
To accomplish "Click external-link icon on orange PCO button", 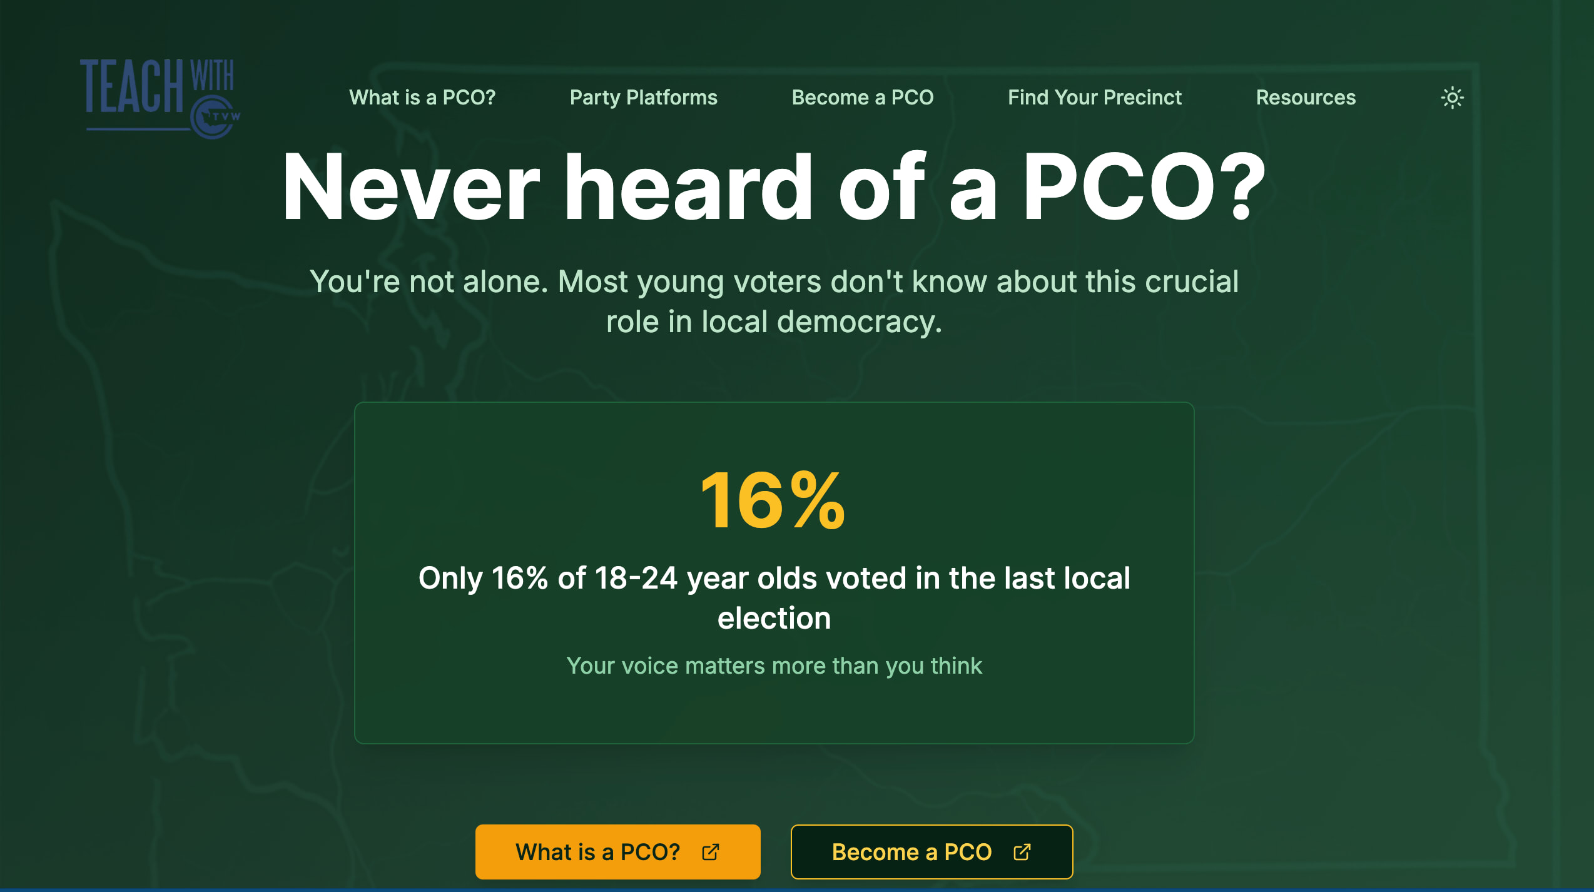I will pyautogui.click(x=711, y=852).
